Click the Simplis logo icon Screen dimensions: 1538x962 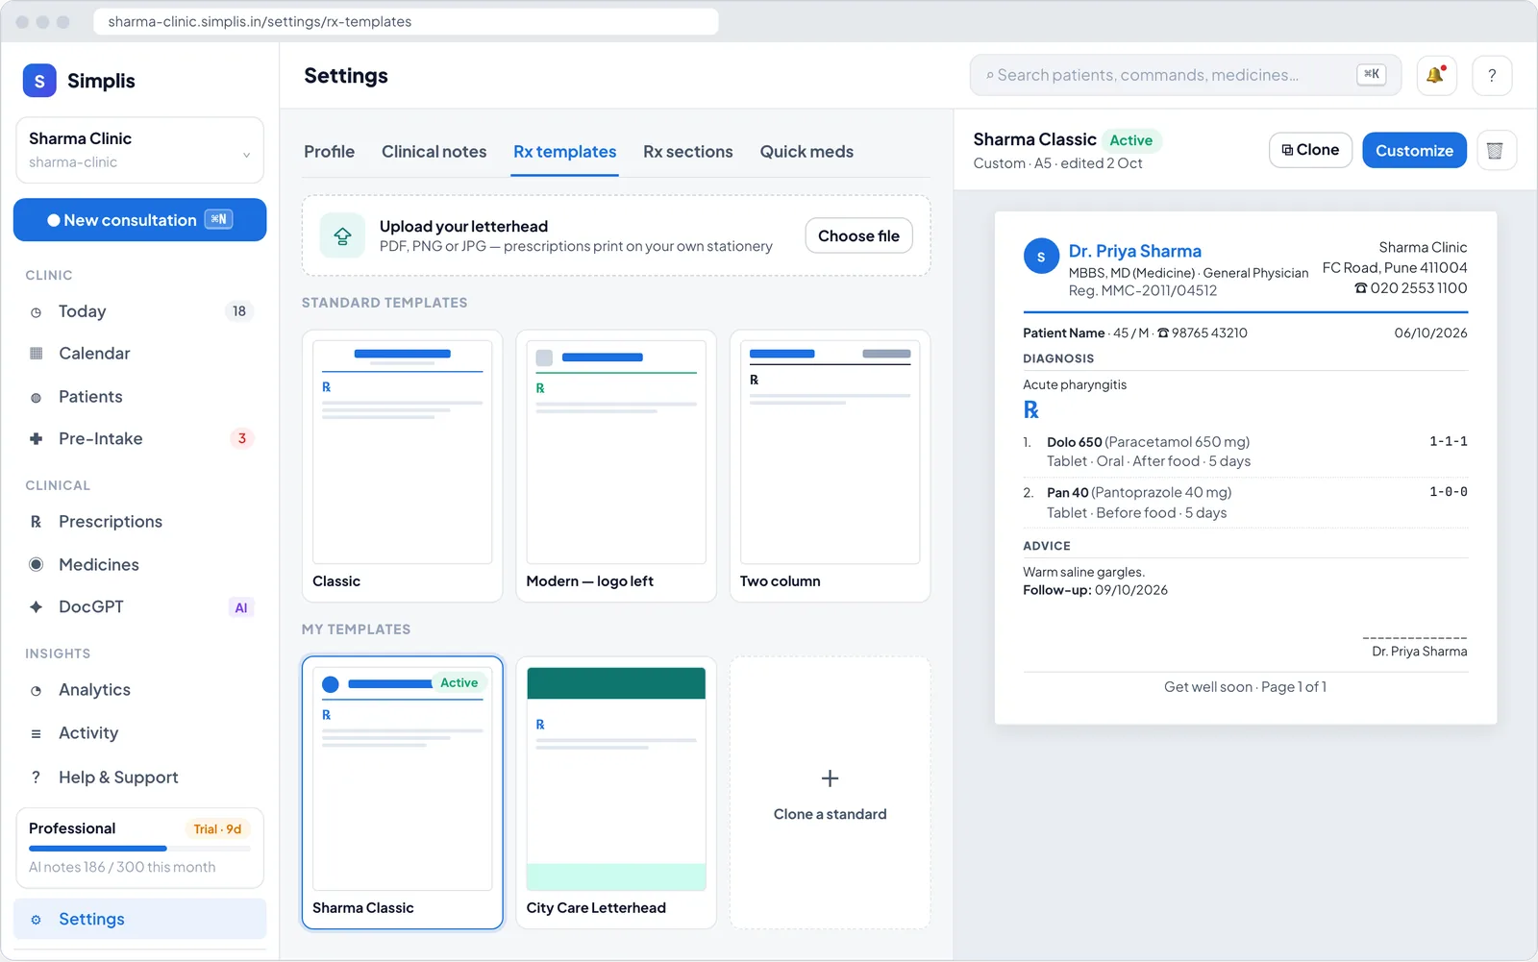pos(39,81)
